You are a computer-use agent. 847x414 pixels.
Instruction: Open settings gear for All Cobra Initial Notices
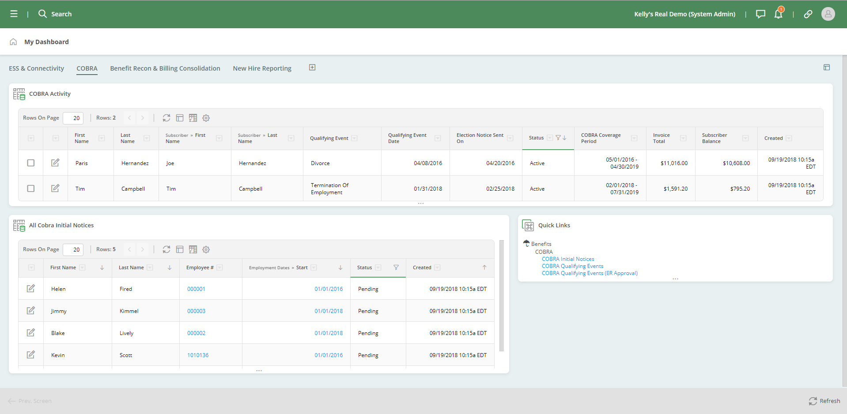(x=206, y=249)
